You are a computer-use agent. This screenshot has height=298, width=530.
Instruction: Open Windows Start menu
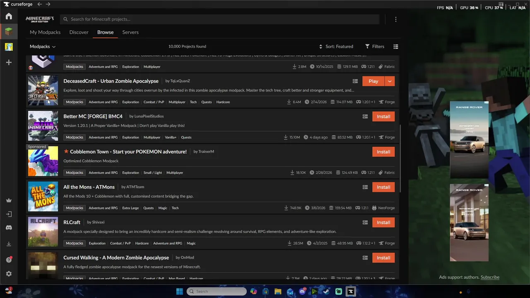tap(179, 291)
